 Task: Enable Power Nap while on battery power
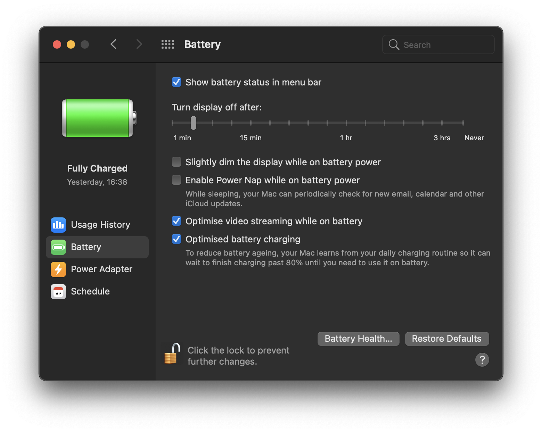176,180
